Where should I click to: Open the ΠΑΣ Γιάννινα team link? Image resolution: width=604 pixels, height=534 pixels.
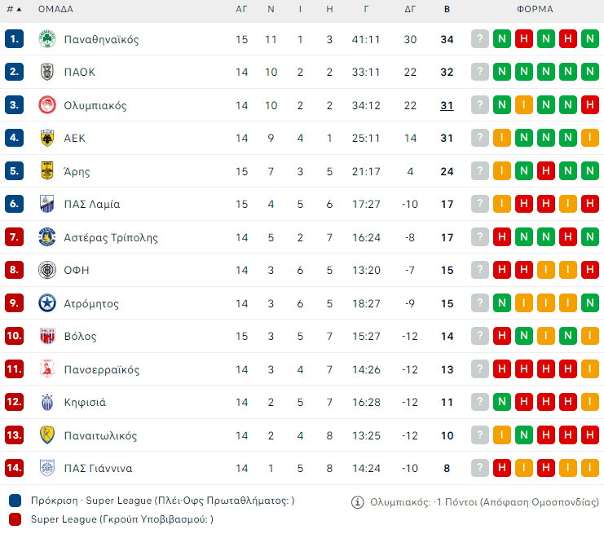point(98,468)
